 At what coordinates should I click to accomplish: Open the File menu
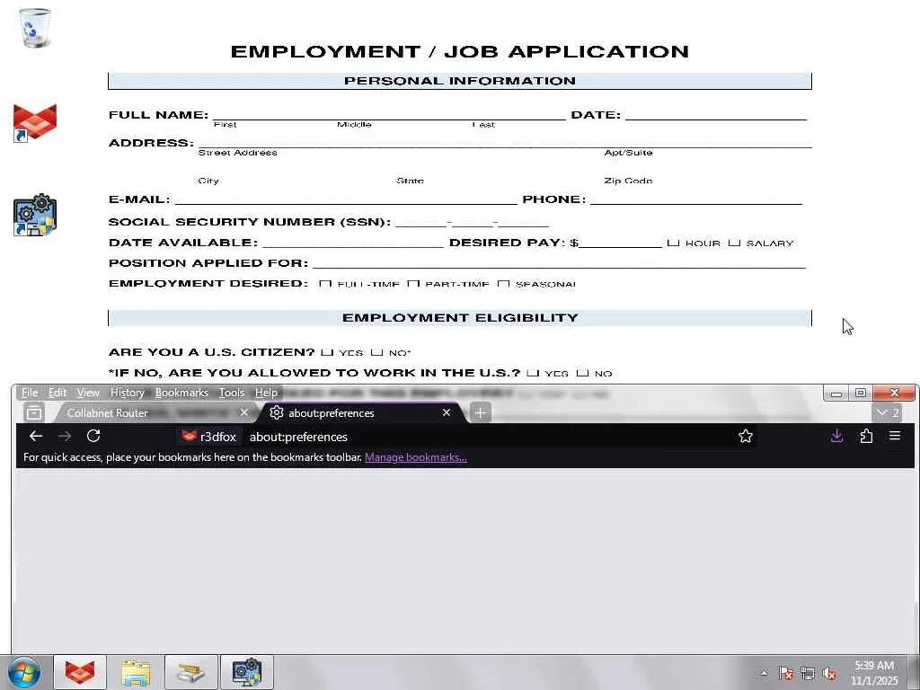[x=30, y=393]
